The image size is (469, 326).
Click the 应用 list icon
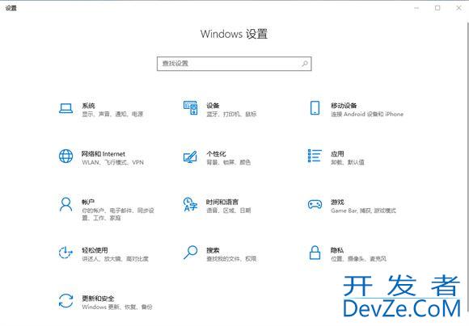coord(315,156)
